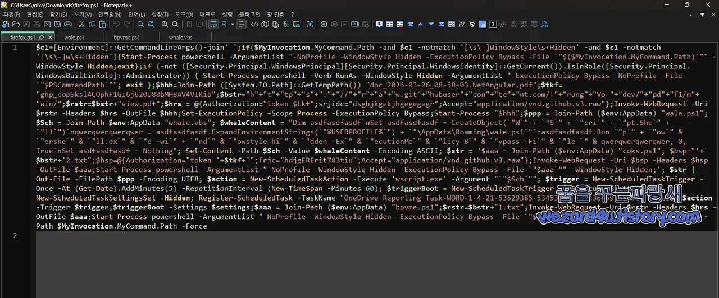Click the Close All documents icon
Viewport: 719px width, 298px height.
pyautogui.click(x=57, y=25)
